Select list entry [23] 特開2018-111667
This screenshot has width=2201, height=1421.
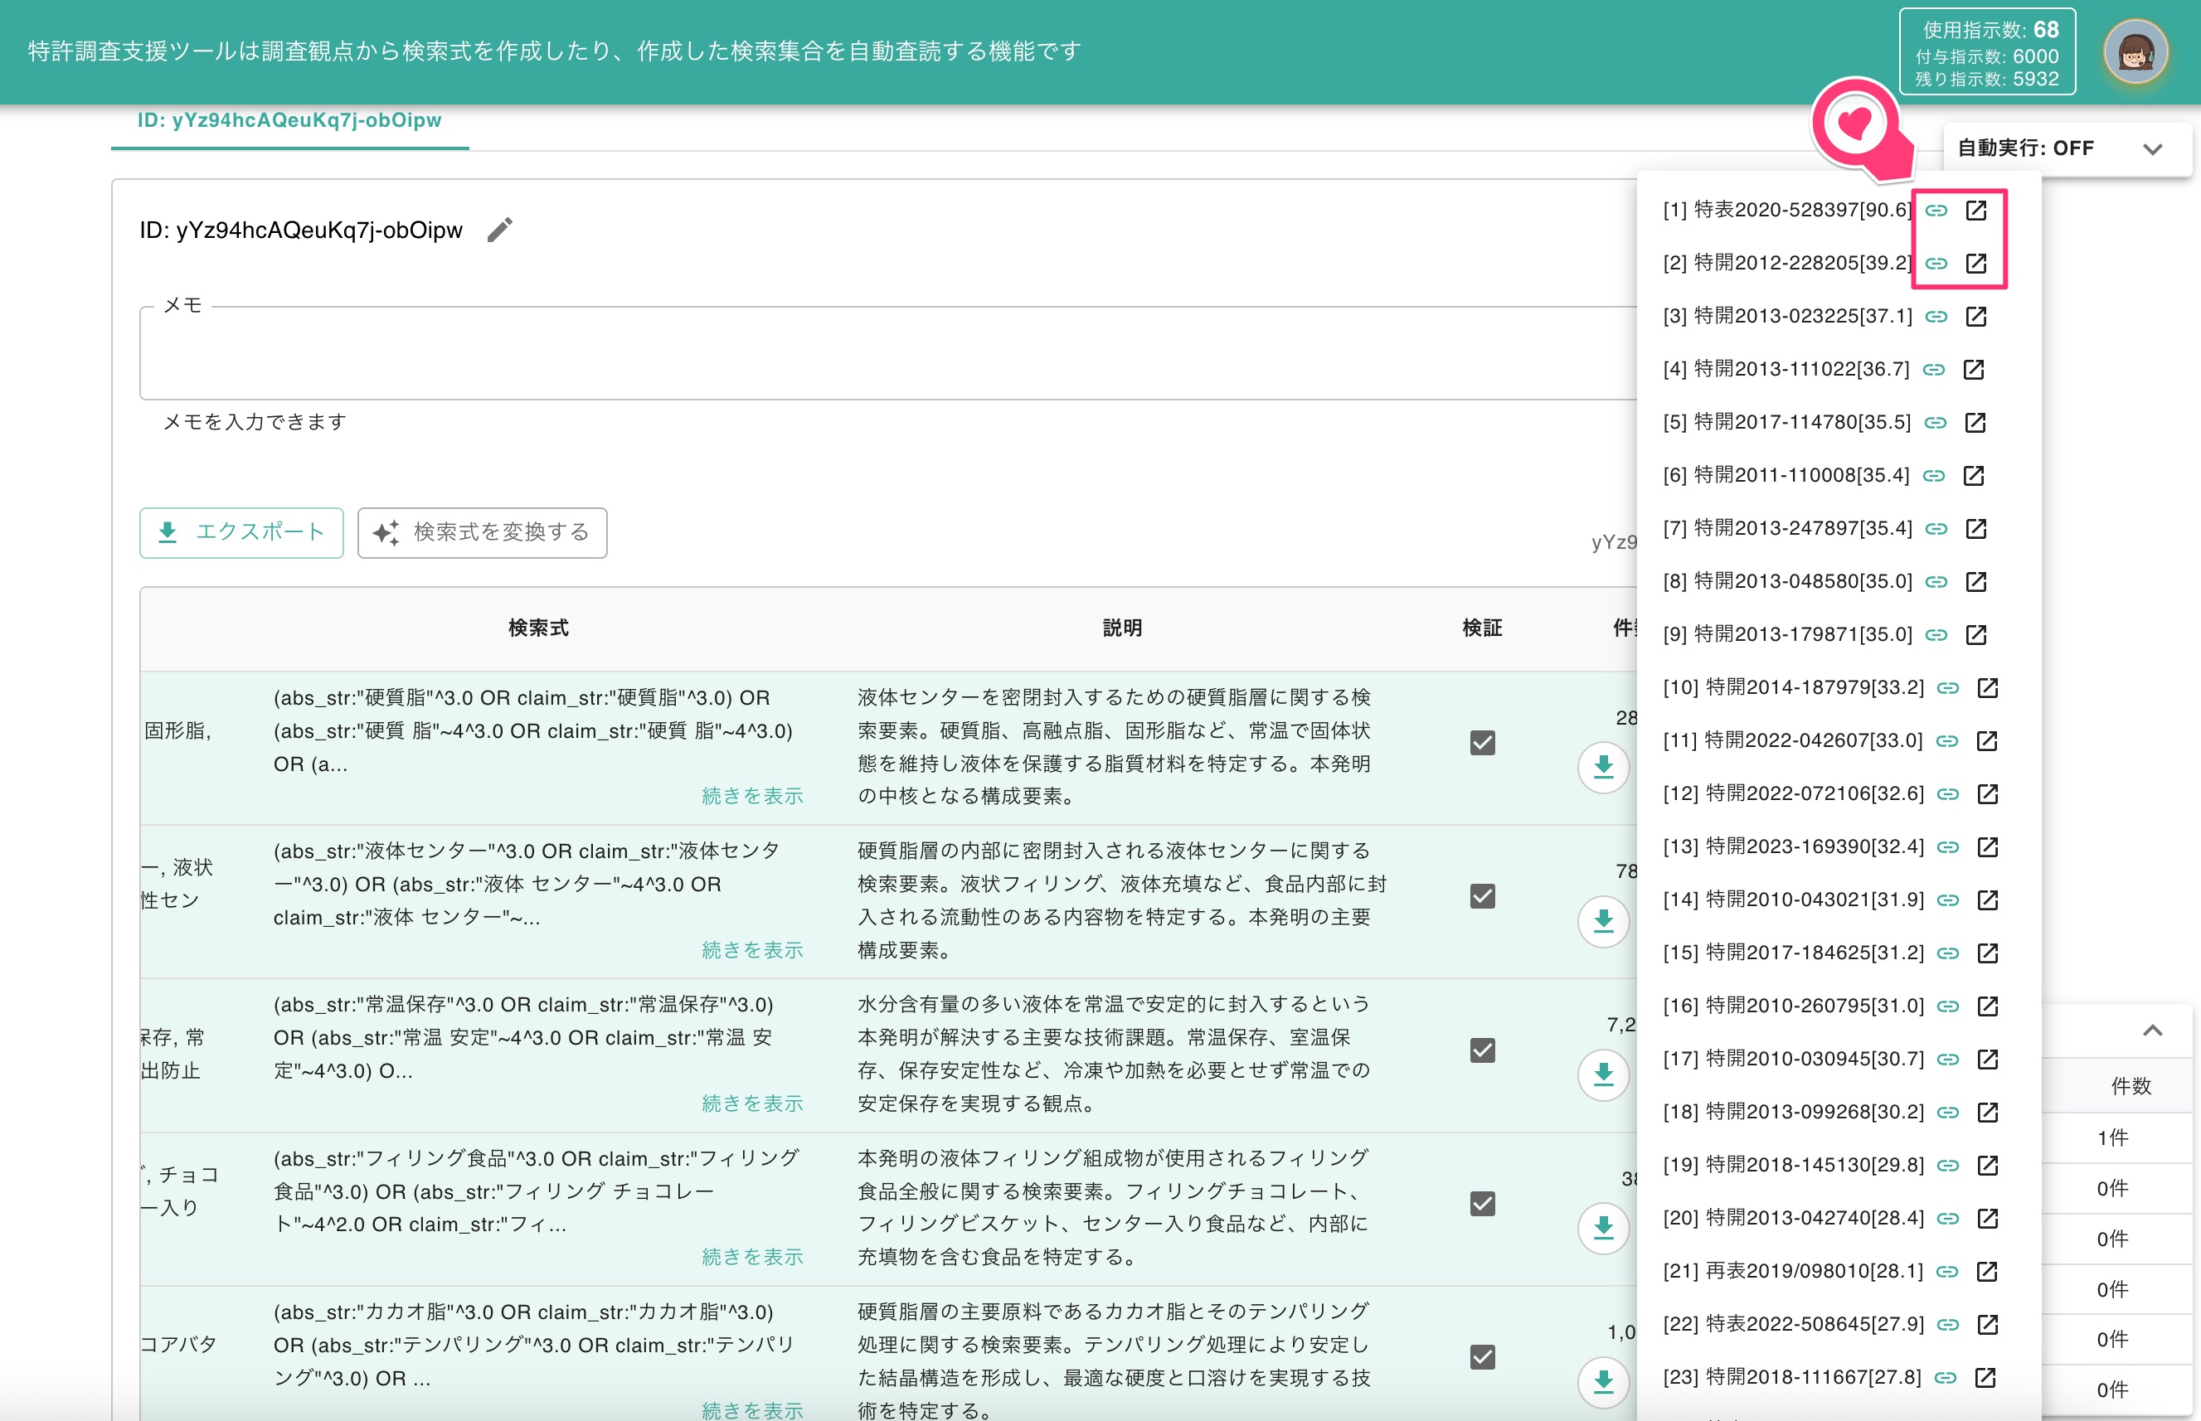point(1791,1378)
